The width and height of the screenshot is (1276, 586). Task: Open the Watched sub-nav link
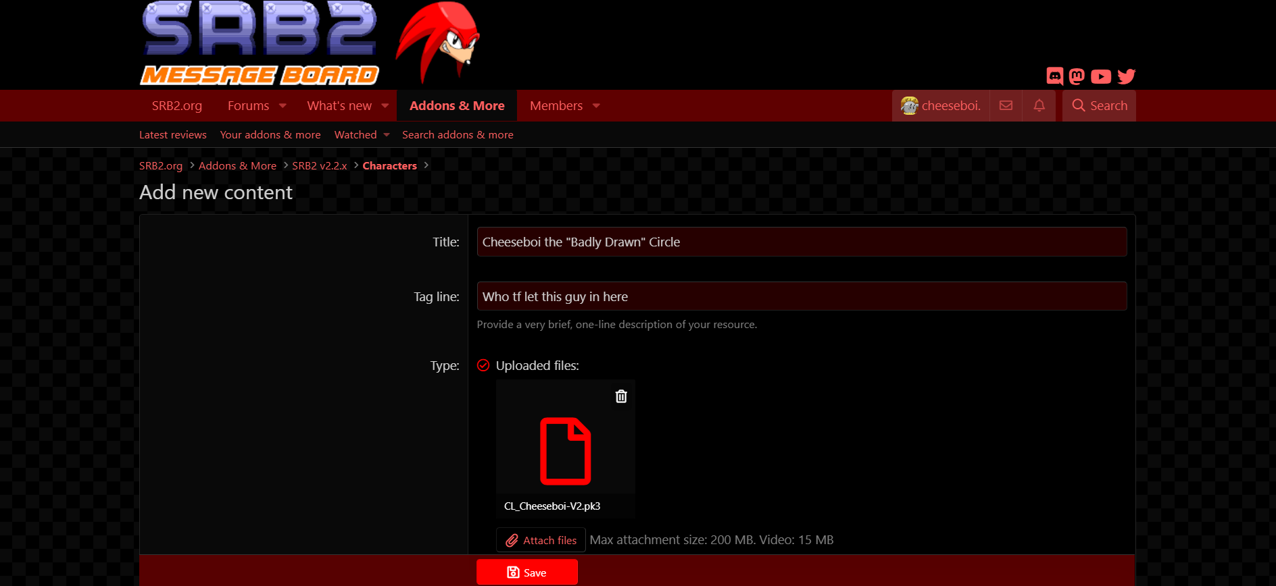[355, 135]
